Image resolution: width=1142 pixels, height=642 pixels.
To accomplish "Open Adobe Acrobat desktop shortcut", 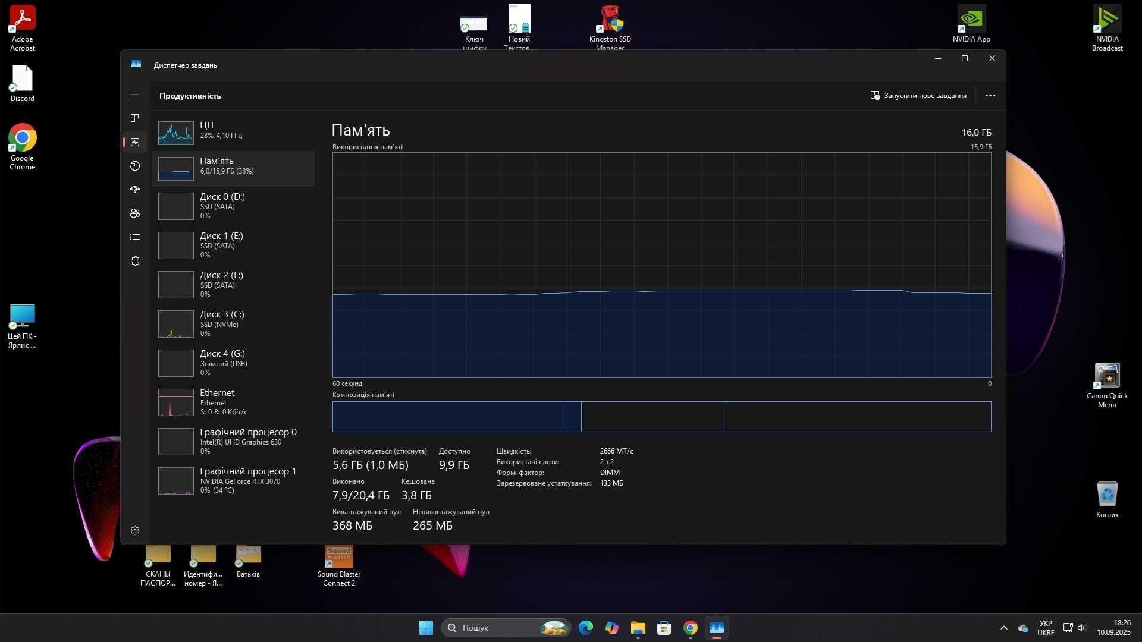I will pos(22,29).
